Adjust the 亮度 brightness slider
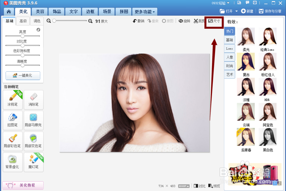 click(23, 36)
